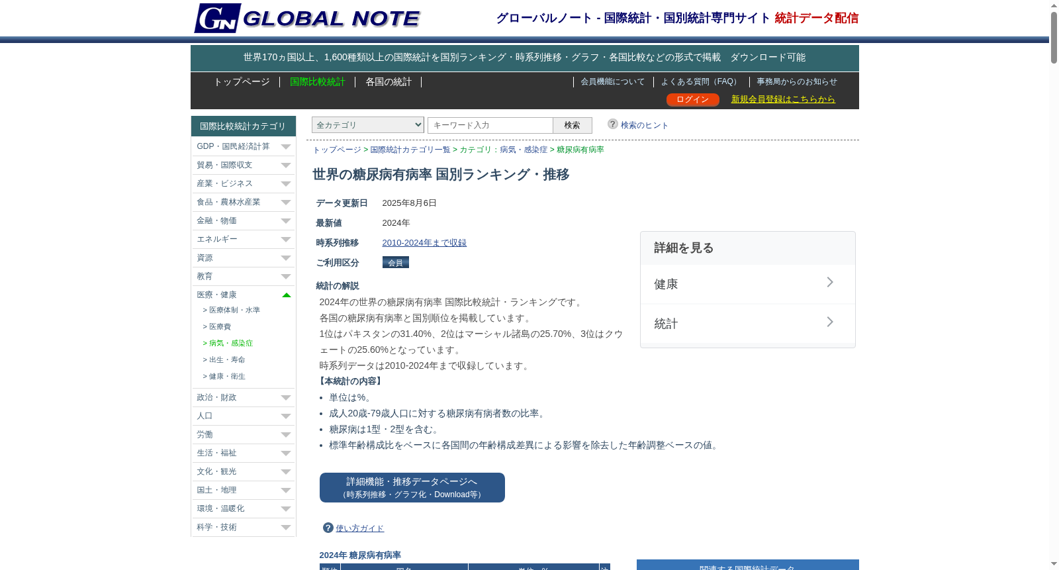Open the 健康 details row
The width and height of the screenshot is (1059, 570).
click(748, 284)
